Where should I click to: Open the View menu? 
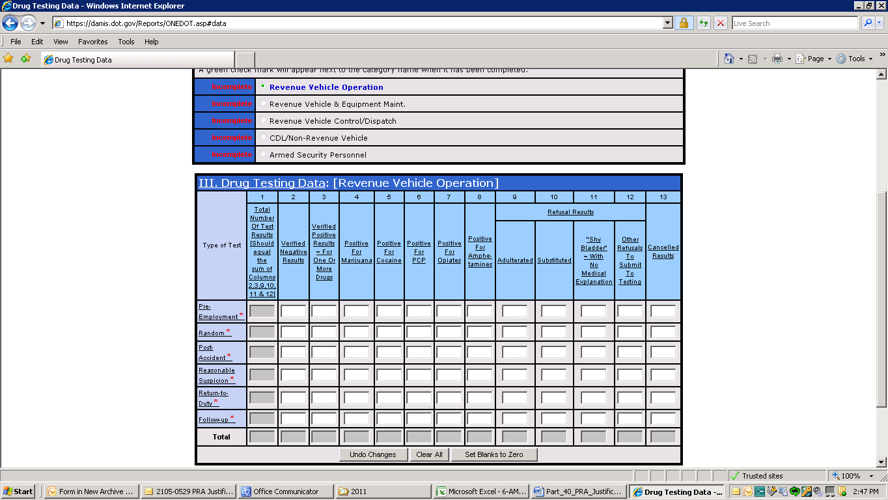[x=61, y=42]
